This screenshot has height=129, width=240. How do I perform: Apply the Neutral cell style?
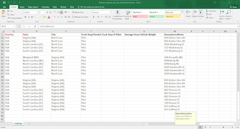pos(173,16)
